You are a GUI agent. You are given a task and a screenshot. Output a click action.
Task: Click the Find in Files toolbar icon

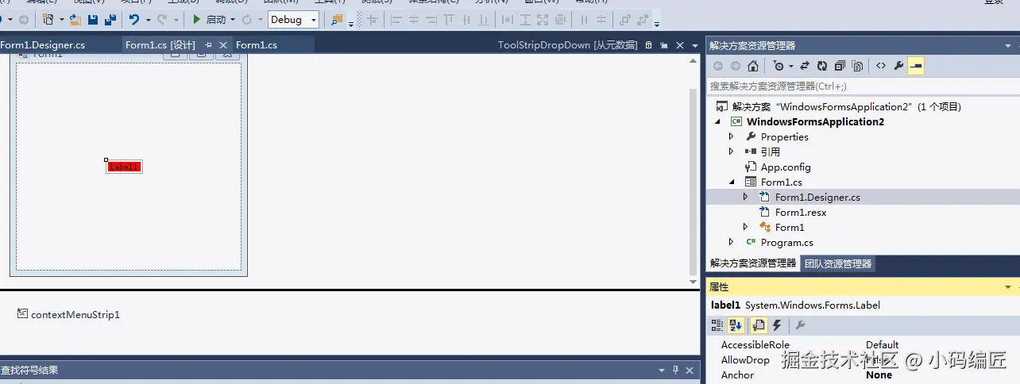pos(338,19)
